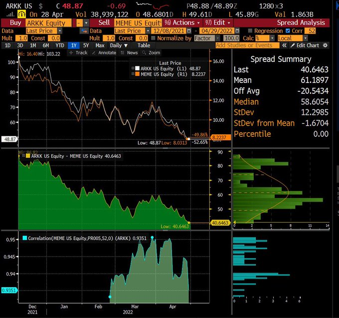Select the YTD range tab
Viewport: 339px width, 318px height.
[x=60, y=45]
